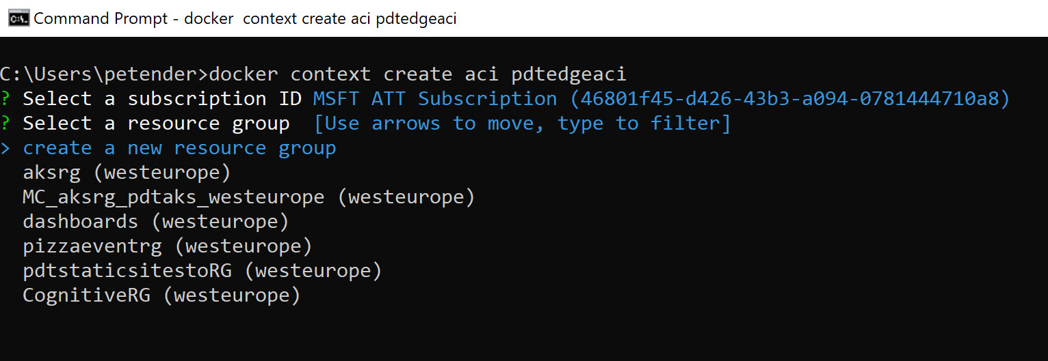Click the green question mark before resource group

5,124
